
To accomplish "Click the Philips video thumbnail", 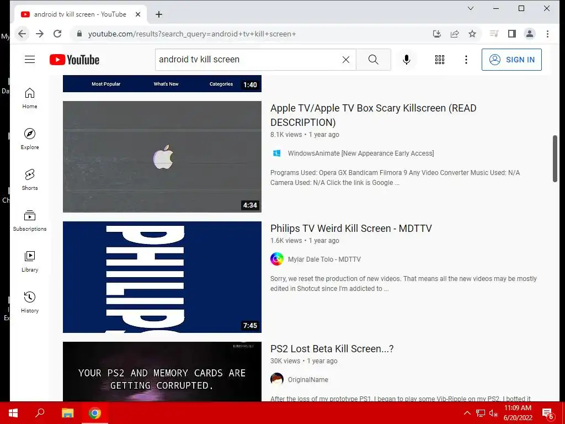I will (x=162, y=277).
